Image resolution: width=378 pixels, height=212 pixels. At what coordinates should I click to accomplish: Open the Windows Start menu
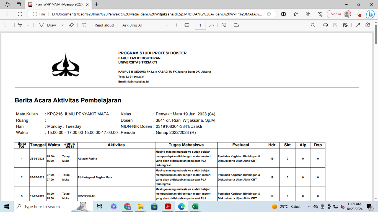point(7,206)
